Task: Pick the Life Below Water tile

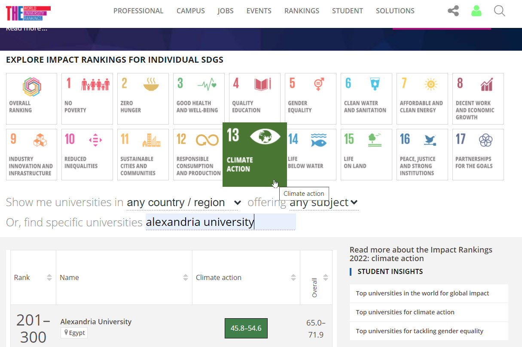Action: click(311, 155)
